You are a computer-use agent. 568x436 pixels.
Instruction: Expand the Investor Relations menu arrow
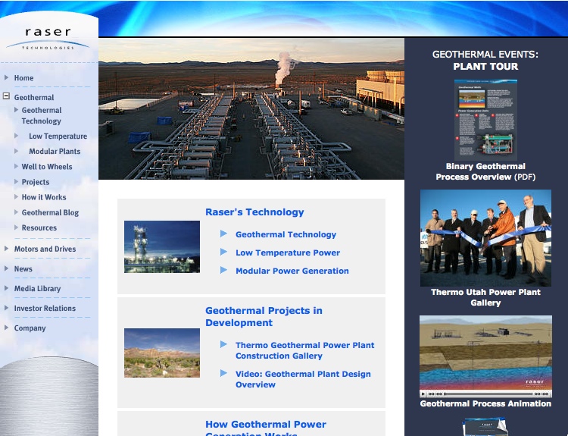[x=7, y=309]
